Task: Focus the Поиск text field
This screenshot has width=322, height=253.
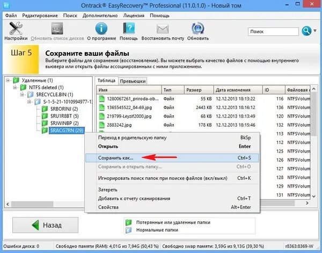Action: click(273, 32)
